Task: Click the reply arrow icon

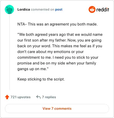Action: coord(38,97)
